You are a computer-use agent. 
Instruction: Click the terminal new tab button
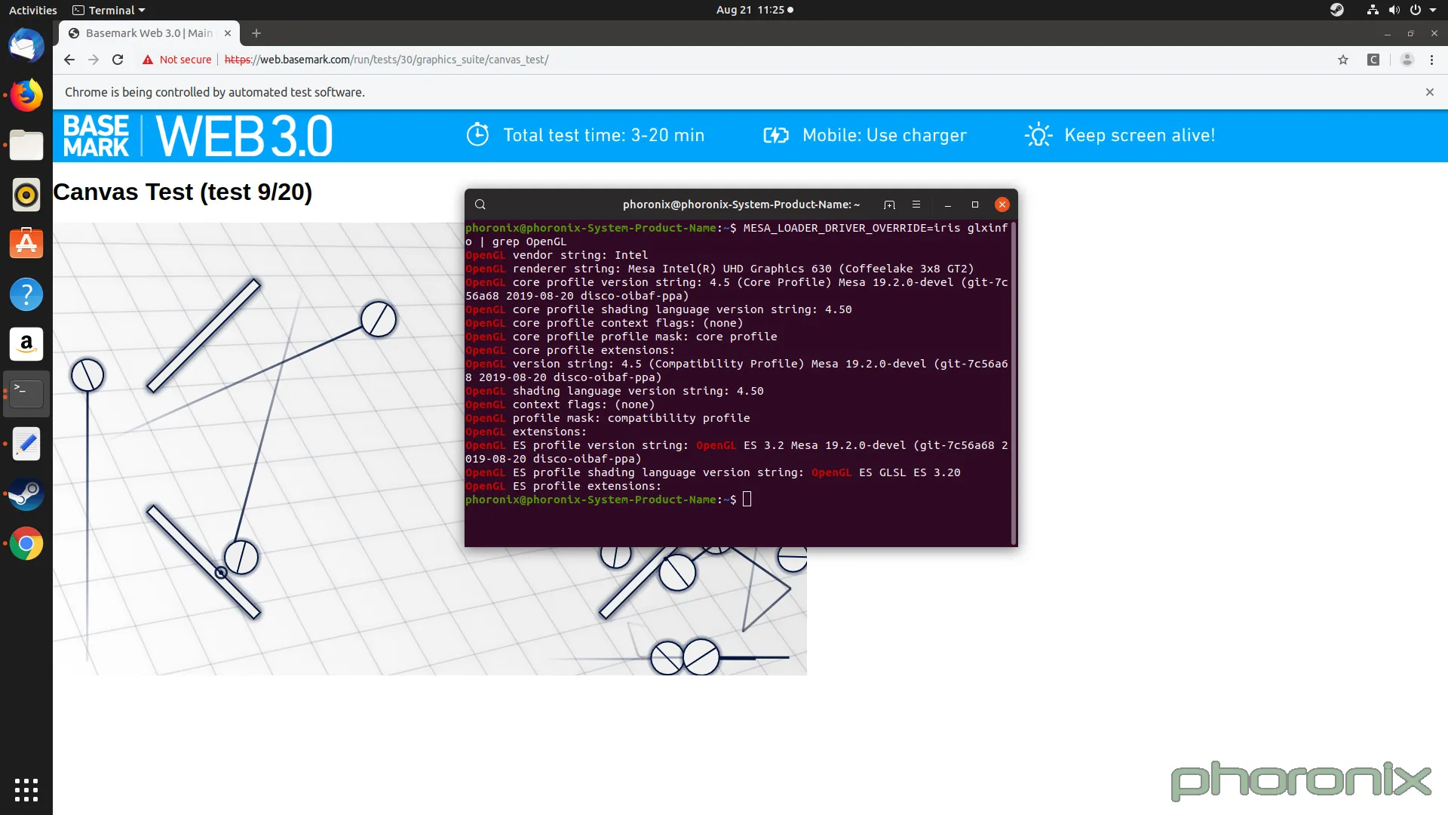tap(889, 205)
